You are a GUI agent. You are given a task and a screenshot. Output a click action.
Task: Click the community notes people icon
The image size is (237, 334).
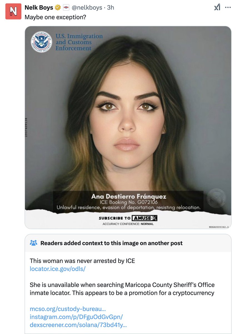33,243
